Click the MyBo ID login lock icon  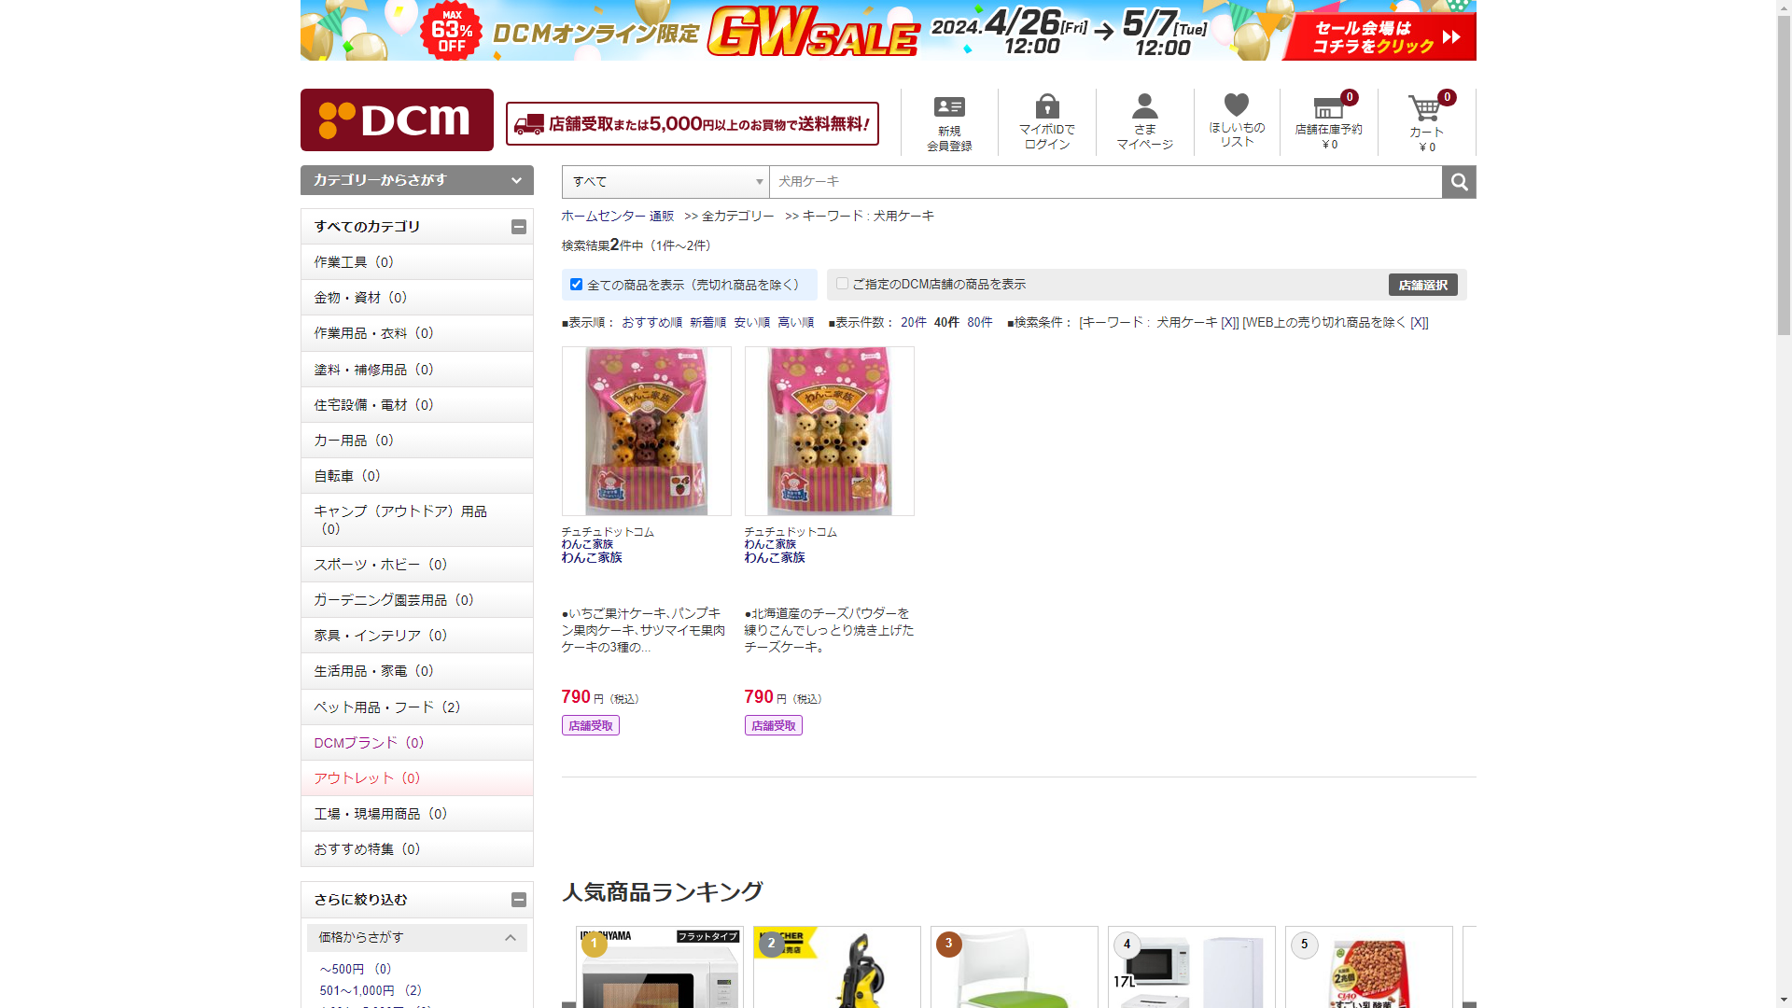pyautogui.click(x=1047, y=105)
